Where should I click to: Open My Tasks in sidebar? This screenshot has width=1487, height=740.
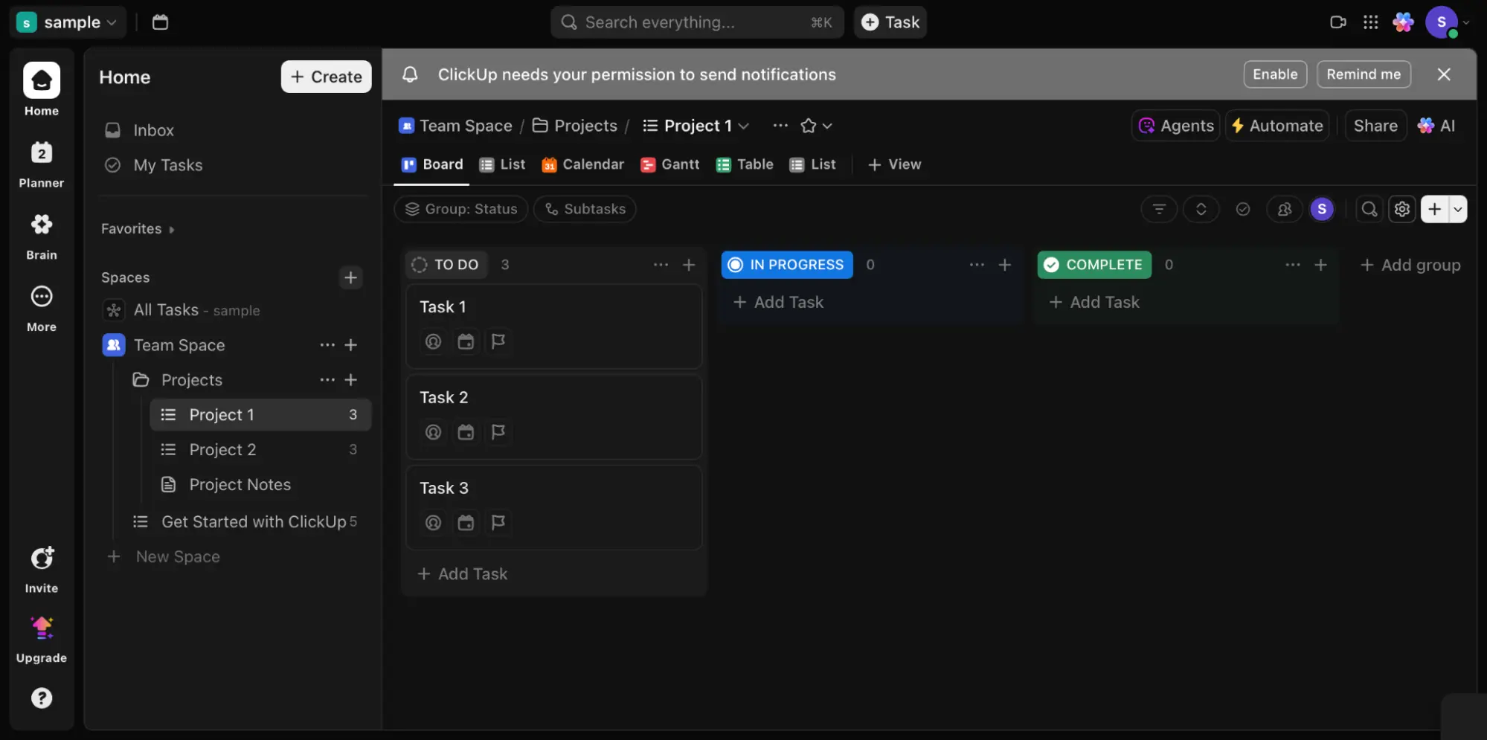point(234,165)
